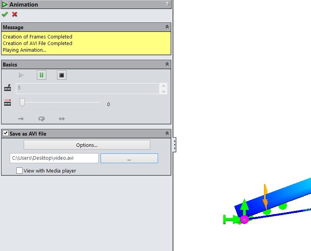Click the panel collapse handle
This screenshot has width=311, height=251.
point(174,145)
